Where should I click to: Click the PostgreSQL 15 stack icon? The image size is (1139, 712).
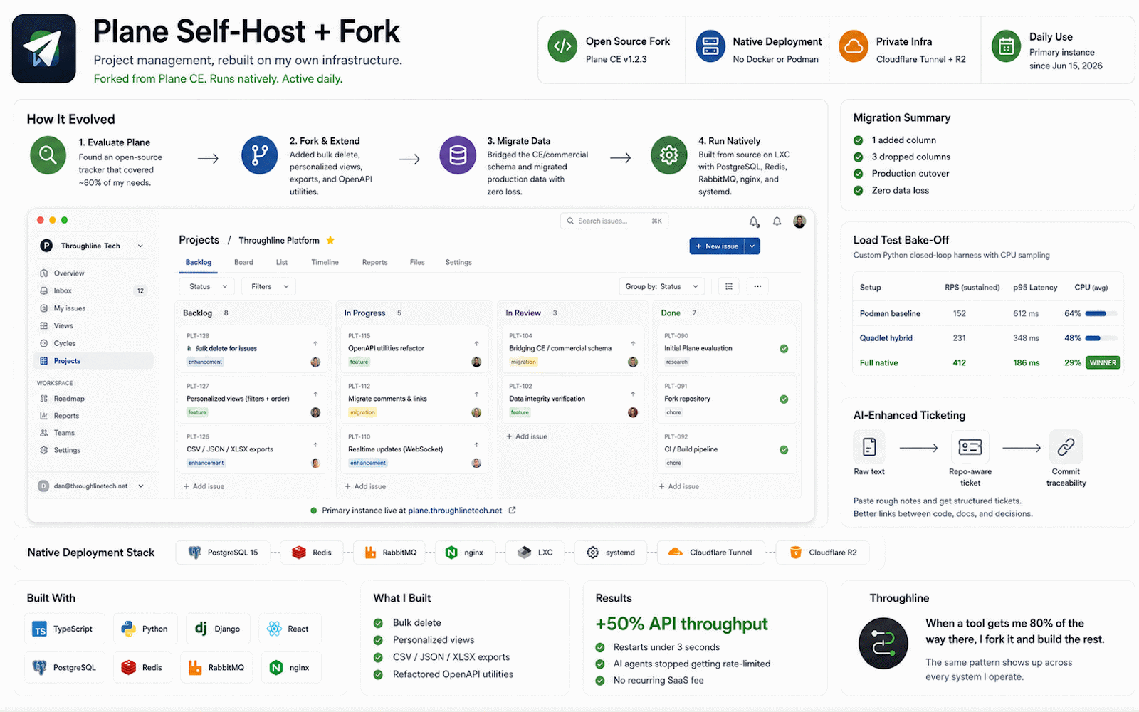pos(194,552)
